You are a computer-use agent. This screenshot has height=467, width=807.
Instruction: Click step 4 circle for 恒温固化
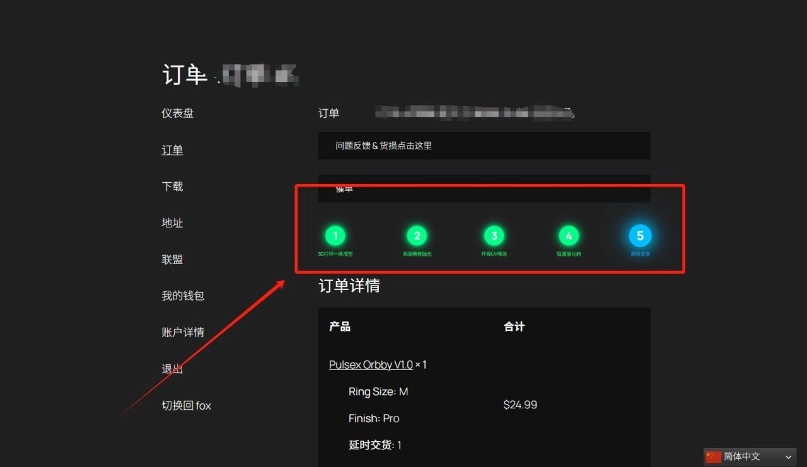[x=569, y=236]
